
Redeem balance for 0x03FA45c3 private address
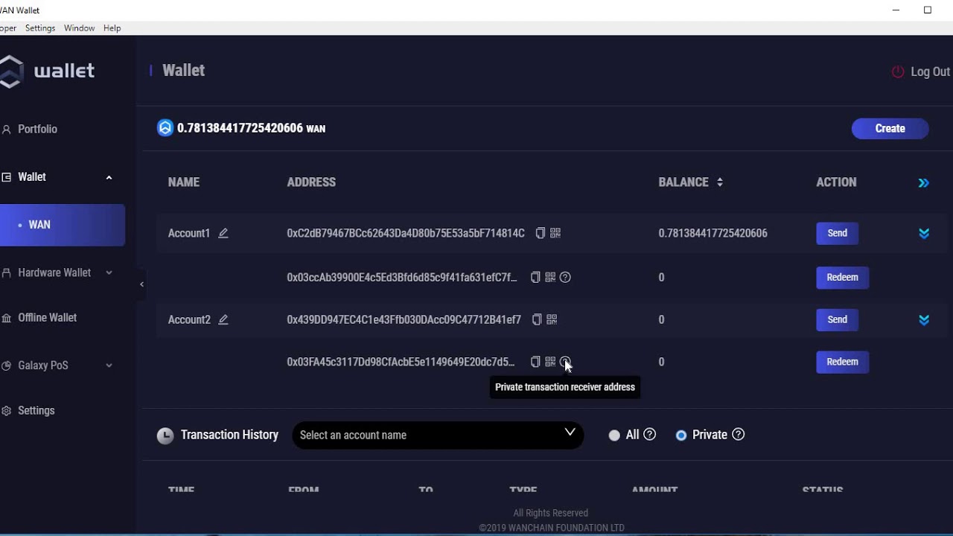(842, 362)
